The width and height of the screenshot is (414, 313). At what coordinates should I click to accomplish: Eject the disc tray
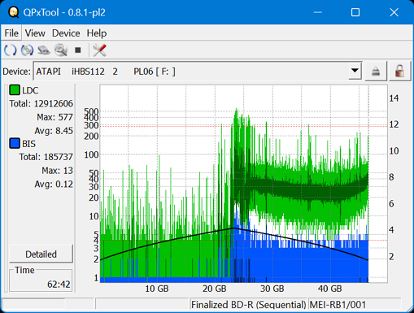tap(376, 72)
